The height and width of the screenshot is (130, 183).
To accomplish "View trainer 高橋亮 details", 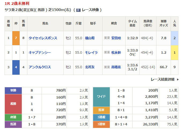I will tap(116, 67).
